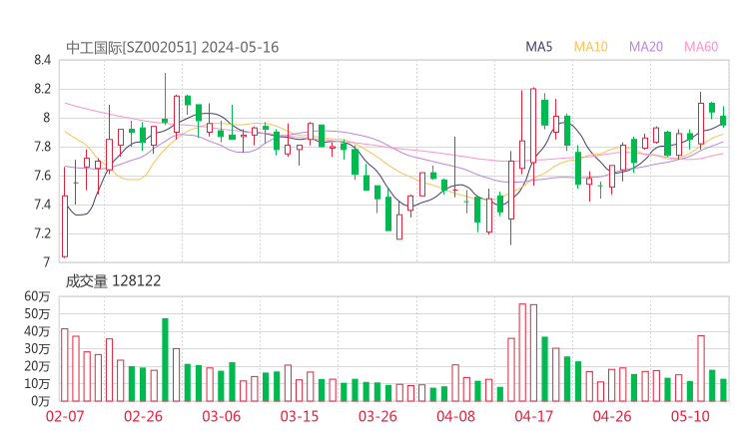
Task: Select the MA60 legend label
Action: point(701,47)
